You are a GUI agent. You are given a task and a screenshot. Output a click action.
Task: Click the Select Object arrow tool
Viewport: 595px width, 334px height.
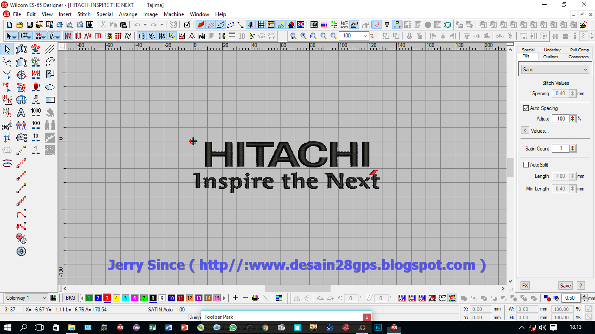7,50
